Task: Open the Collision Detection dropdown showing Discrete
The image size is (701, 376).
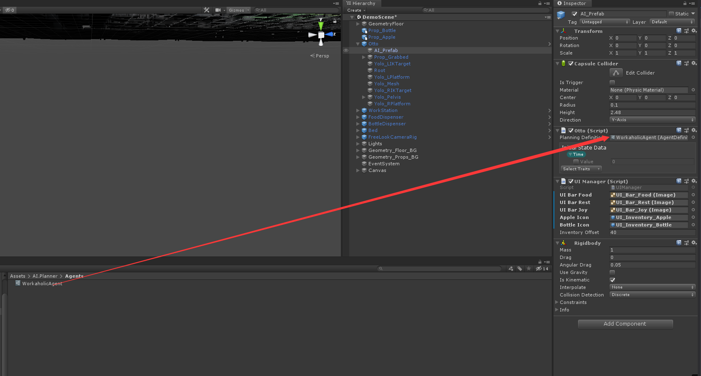Action: (653, 295)
